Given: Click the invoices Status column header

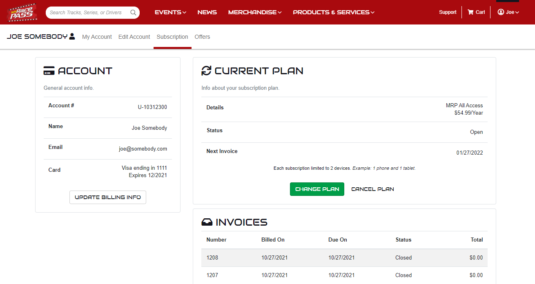Looking at the screenshot, I should point(403,240).
